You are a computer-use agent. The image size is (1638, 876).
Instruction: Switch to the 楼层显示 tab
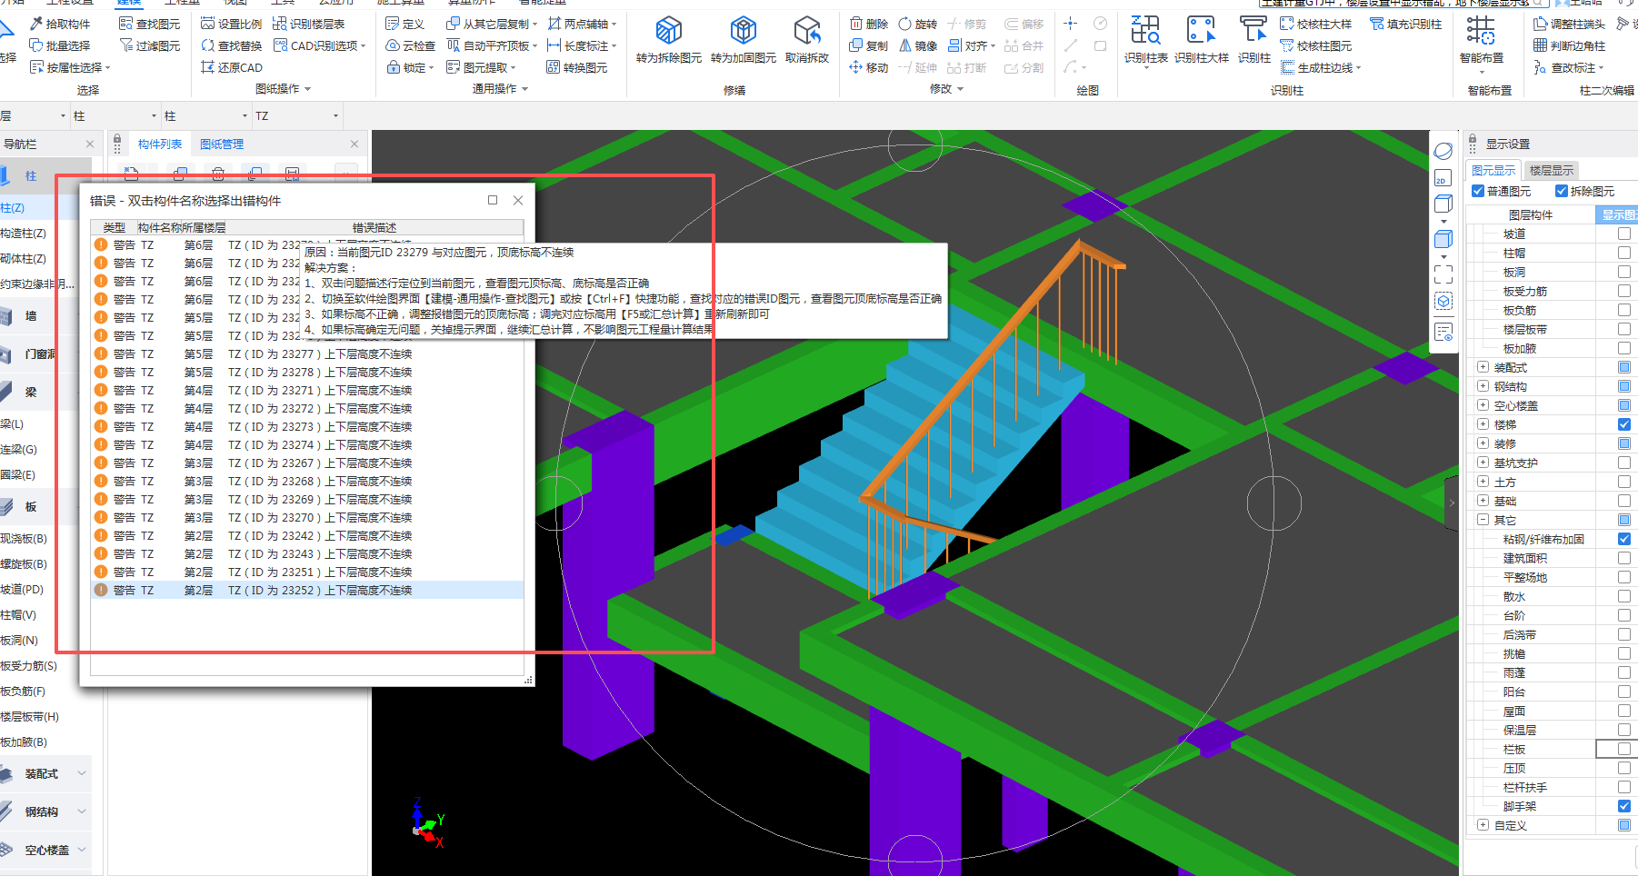(x=1551, y=171)
